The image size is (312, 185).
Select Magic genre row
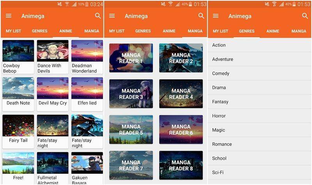click(259, 130)
